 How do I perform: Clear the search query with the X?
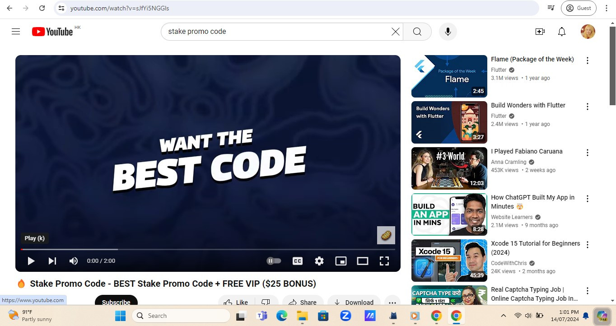click(x=395, y=32)
